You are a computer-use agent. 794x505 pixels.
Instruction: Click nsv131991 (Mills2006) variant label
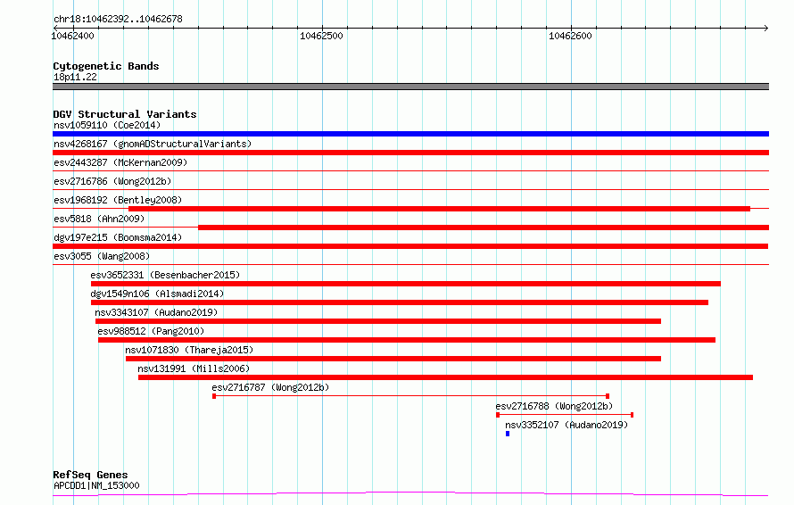[194, 368]
